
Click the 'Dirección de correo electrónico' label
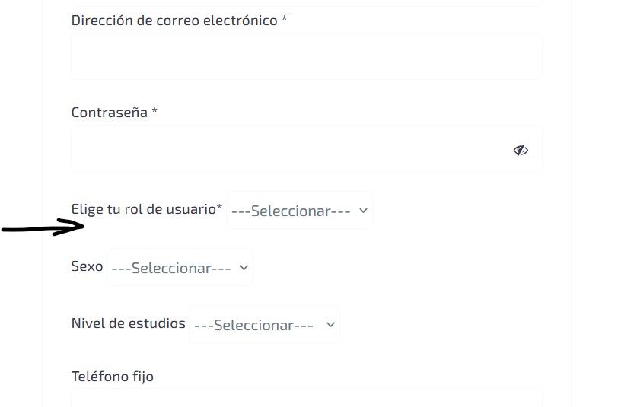(174, 21)
